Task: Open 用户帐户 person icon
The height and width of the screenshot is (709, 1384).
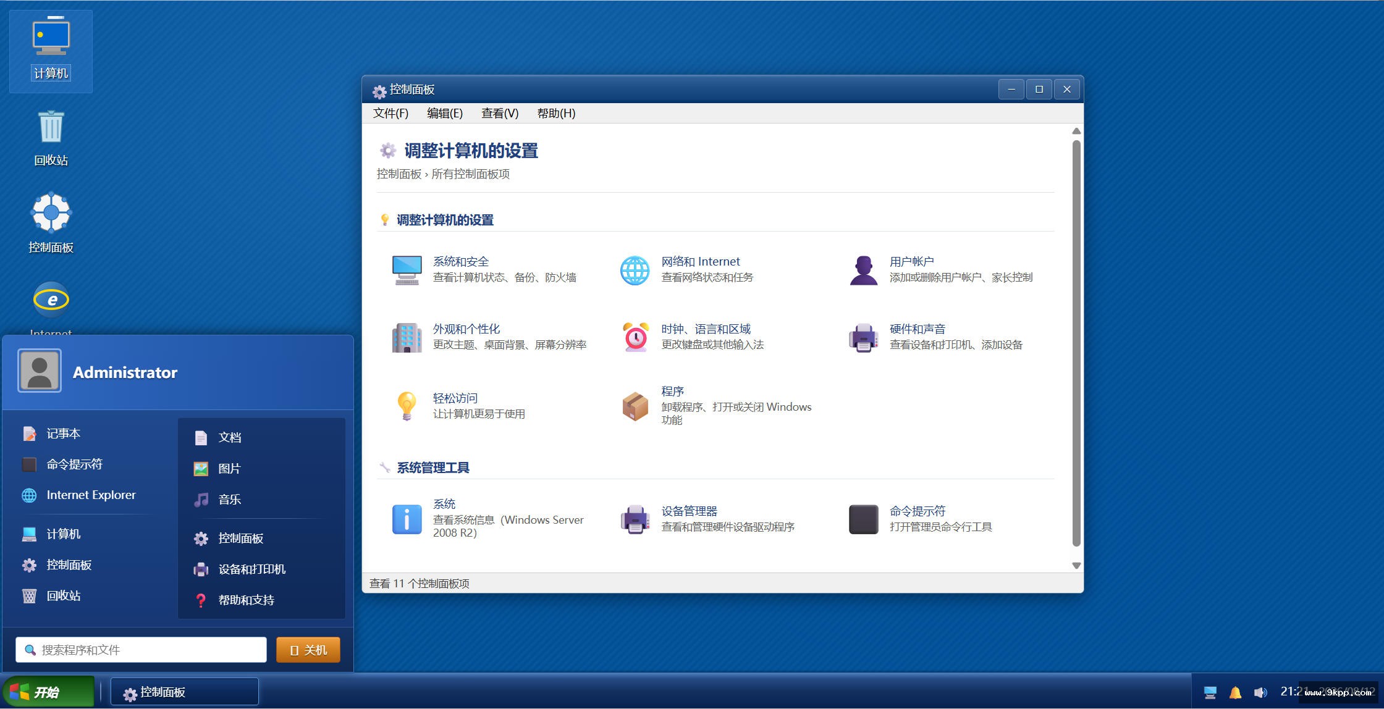Action: 863,270
